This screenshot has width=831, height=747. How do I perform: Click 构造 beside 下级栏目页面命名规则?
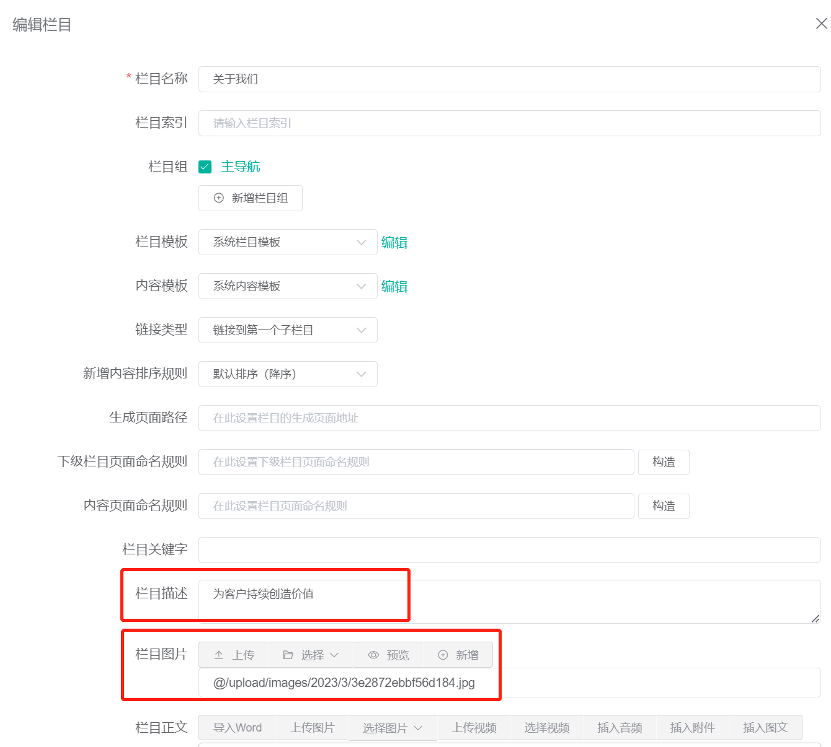point(664,462)
